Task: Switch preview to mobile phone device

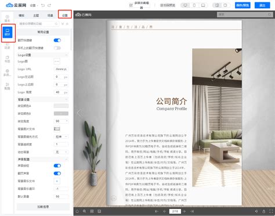Action: pyautogui.click(x=194, y=5)
